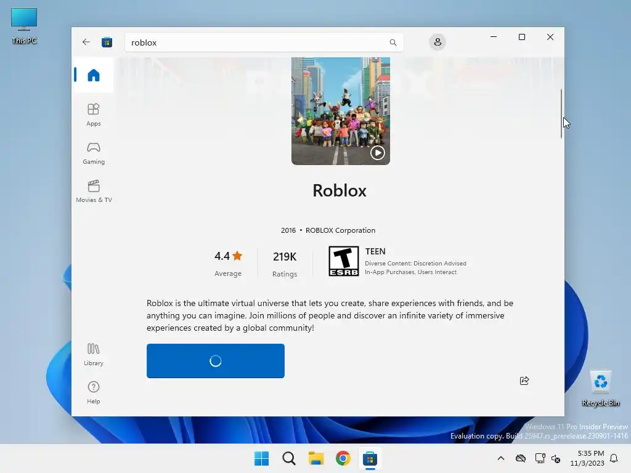Open the user account profile icon

coord(438,42)
